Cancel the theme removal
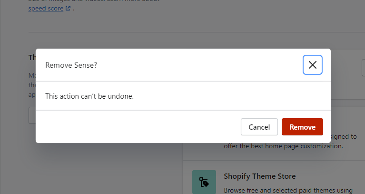This screenshot has height=194, width=365. pos(259,127)
